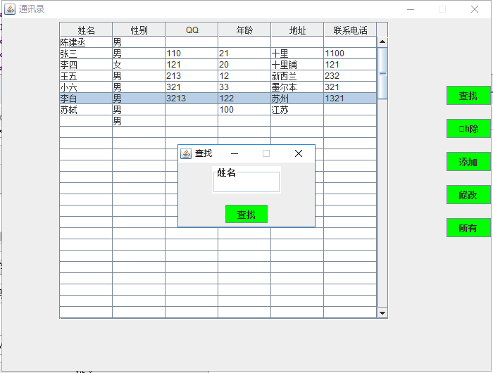Screen dimensions: 493x373
Task: Select the name cell 张三
Action: 86,53
